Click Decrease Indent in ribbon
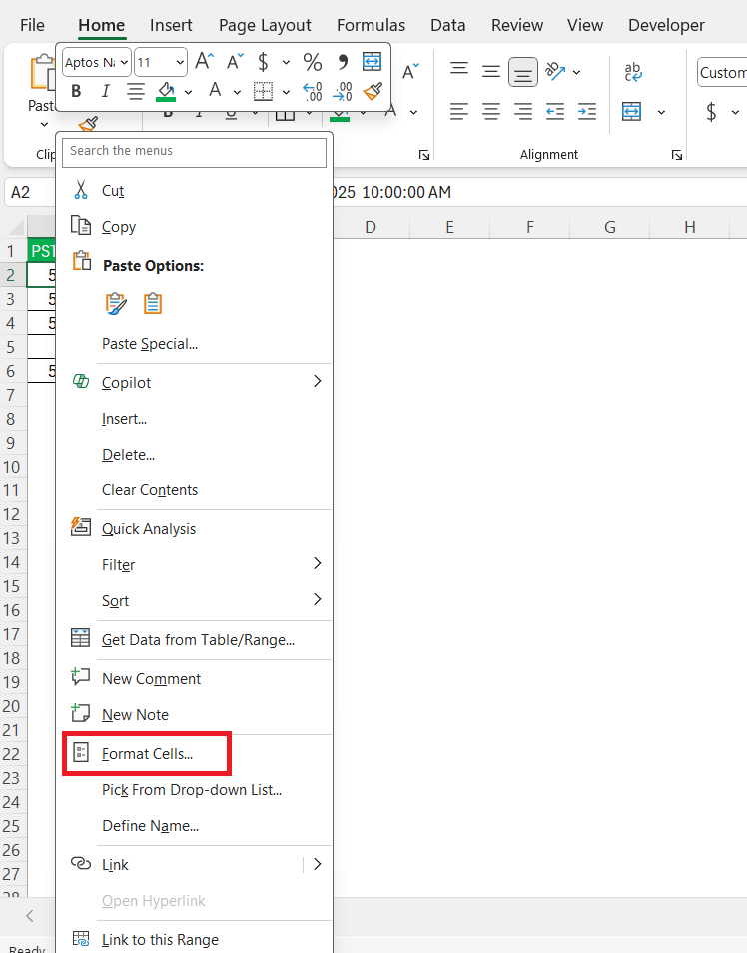Image resolution: width=747 pixels, height=953 pixels. click(555, 111)
